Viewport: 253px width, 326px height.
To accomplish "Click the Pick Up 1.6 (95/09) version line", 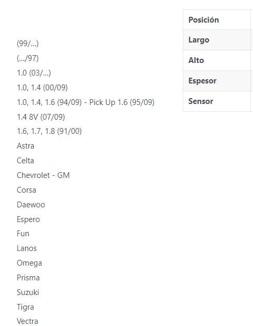I will [85, 102].
